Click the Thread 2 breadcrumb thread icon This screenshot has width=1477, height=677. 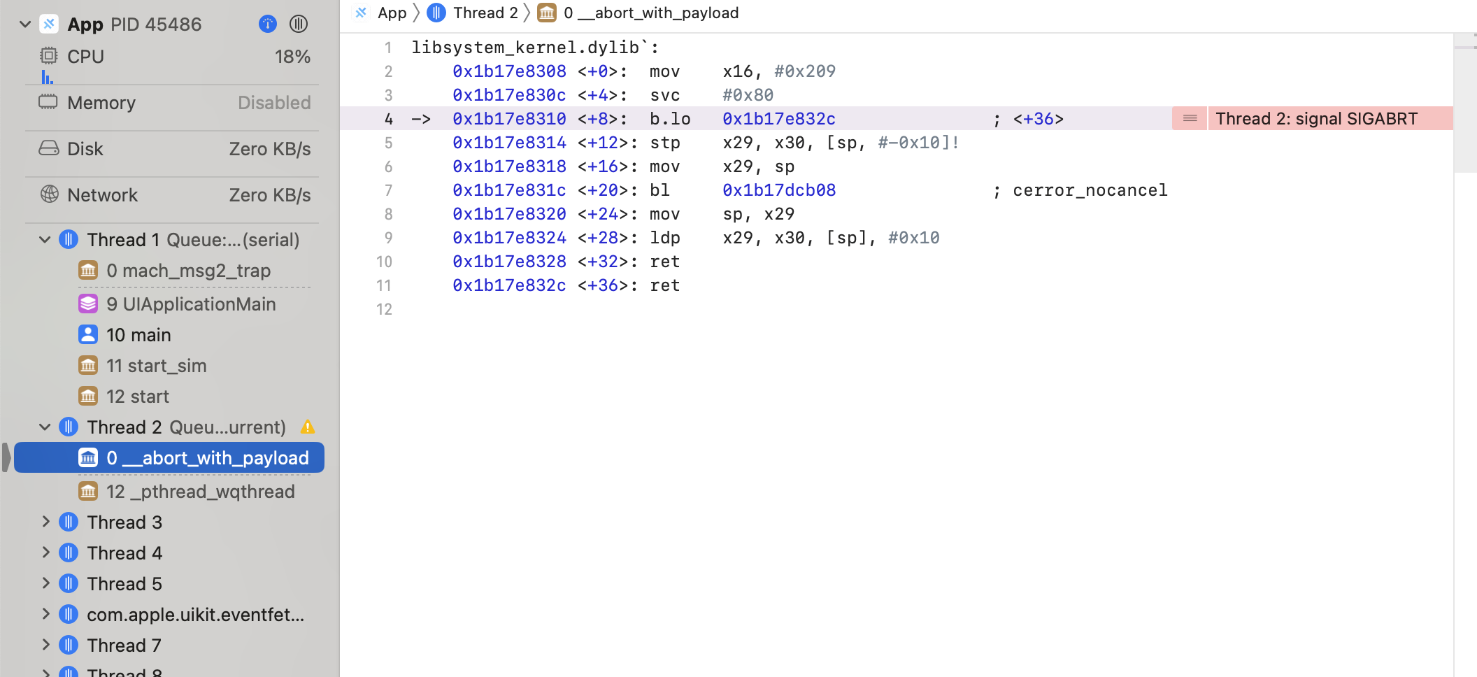click(436, 13)
